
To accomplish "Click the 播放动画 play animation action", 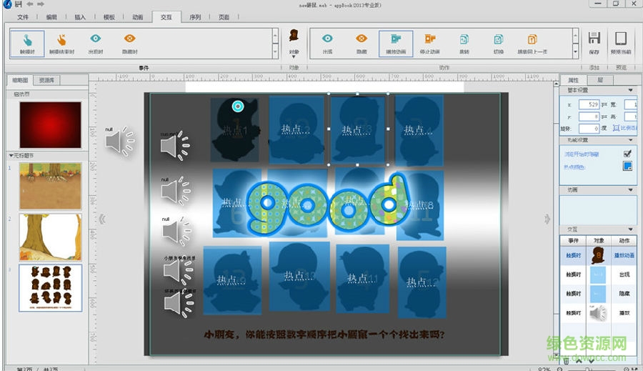I will click(x=396, y=43).
